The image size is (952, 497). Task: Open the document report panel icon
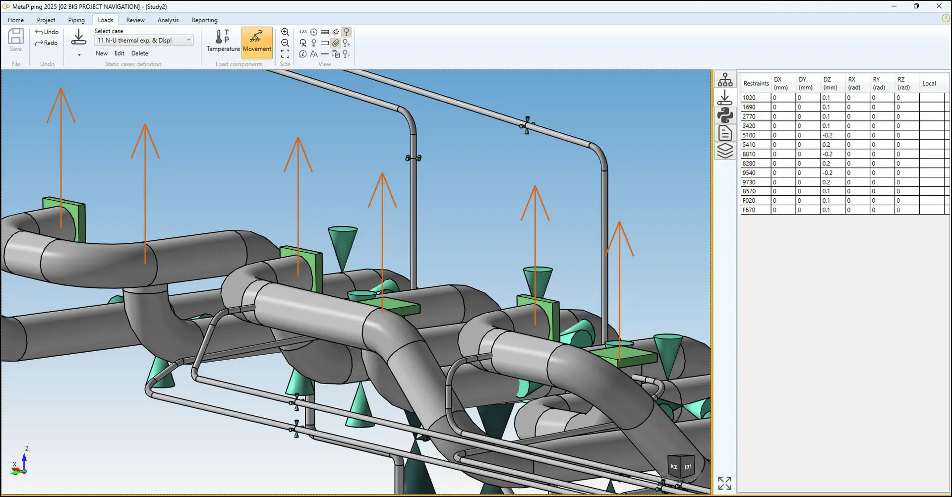point(725,133)
